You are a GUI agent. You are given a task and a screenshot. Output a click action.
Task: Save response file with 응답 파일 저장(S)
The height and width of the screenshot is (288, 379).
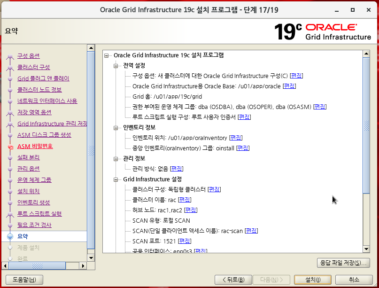click(343, 263)
